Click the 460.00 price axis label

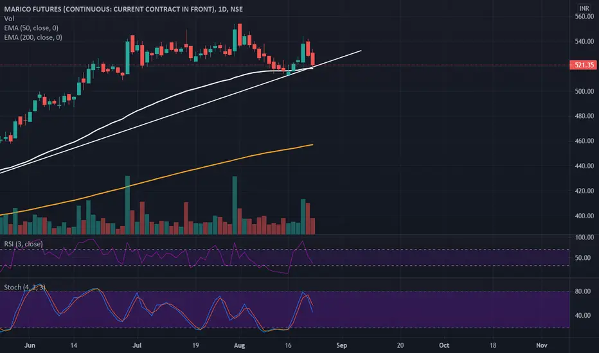pyautogui.click(x=584, y=141)
